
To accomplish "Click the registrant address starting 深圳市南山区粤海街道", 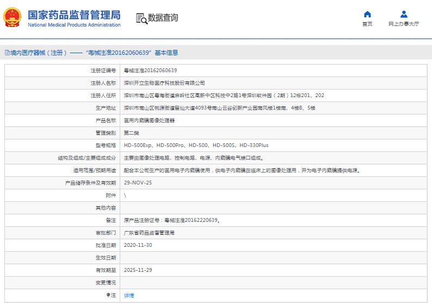I will [224, 95].
